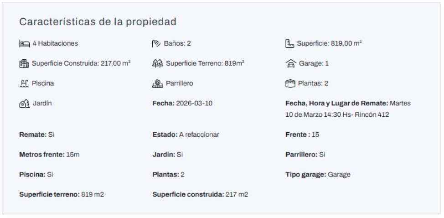
Task: Click the area icon beside Superficie 819,00 m²
Action: point(289,44)
